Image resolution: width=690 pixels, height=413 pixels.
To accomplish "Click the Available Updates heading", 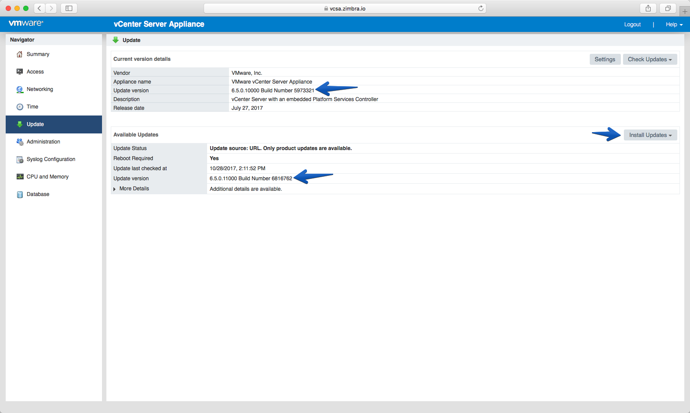I will point(136,135).
